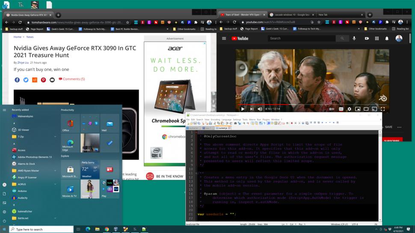Share article on Facebook
The width and height of the screenshot is (415, 233).
pos(17,80)
